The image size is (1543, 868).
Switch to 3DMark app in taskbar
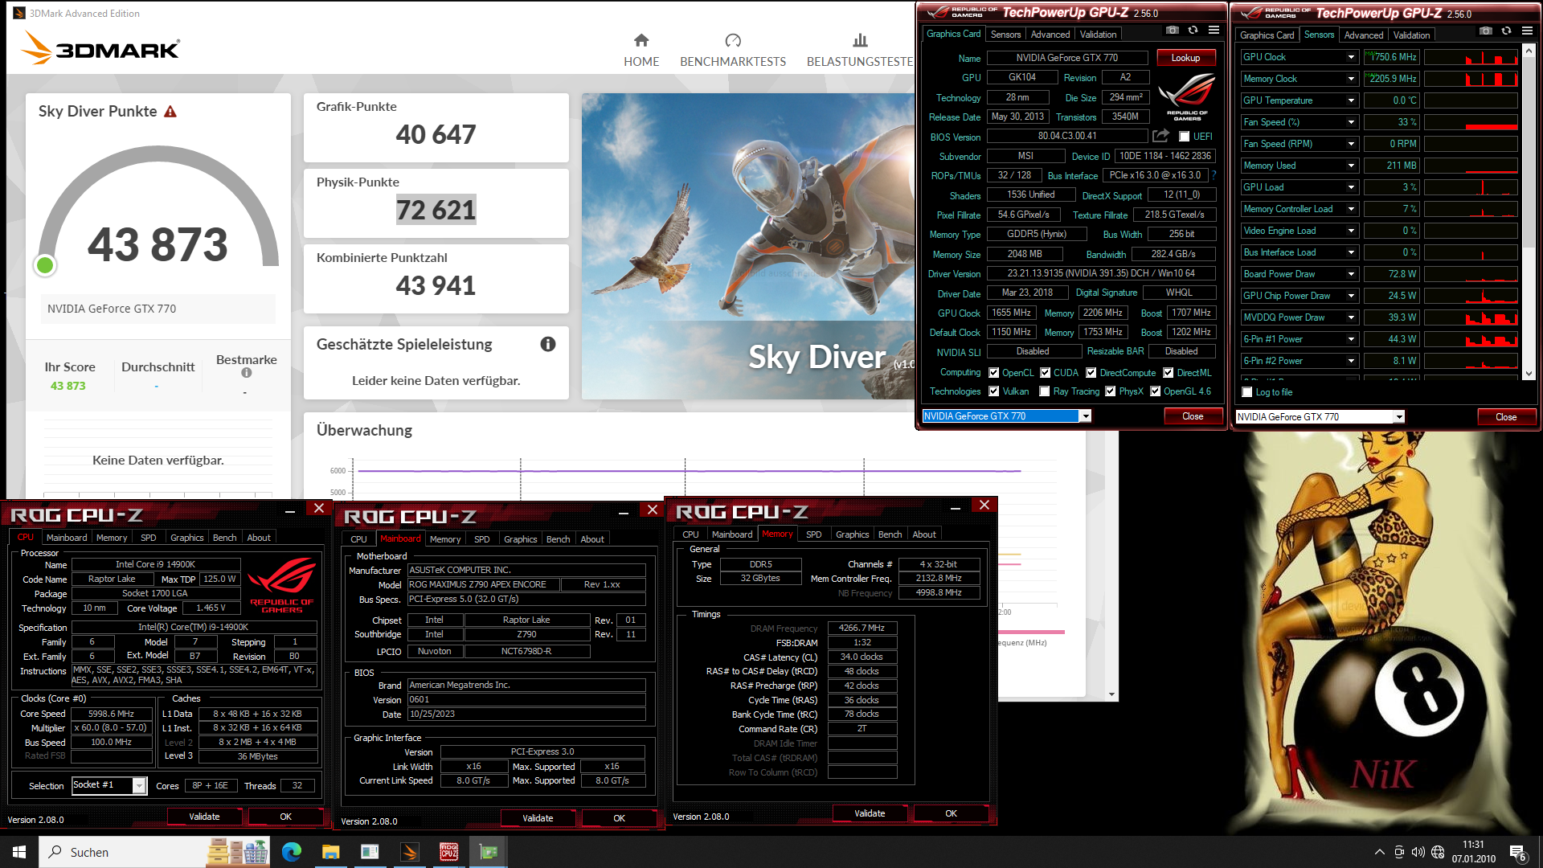pyautogui.click(x=409, y=852)
